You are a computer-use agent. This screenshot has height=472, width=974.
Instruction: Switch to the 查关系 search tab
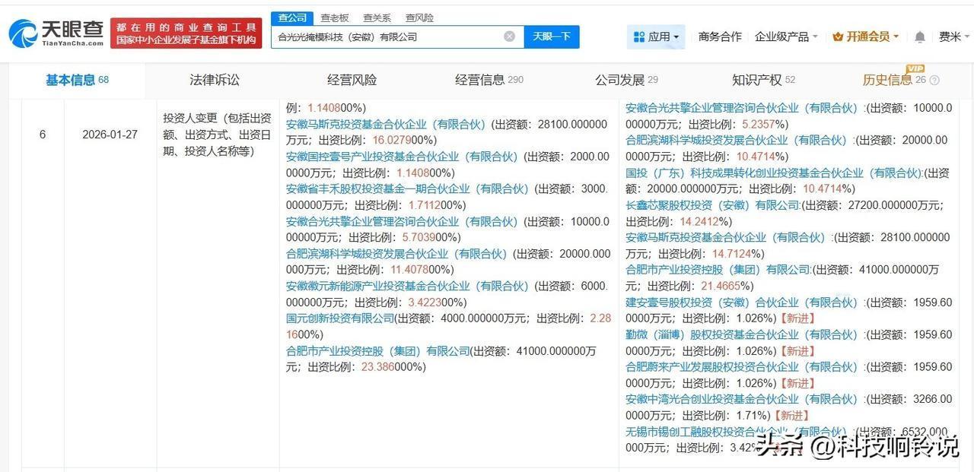click(377, 17)
